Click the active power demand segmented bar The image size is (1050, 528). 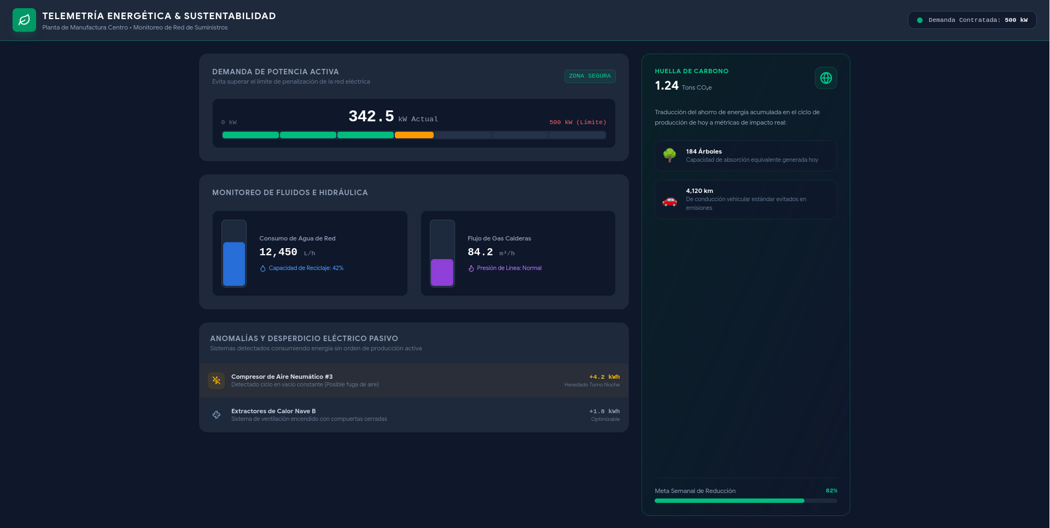coord(414,135)
